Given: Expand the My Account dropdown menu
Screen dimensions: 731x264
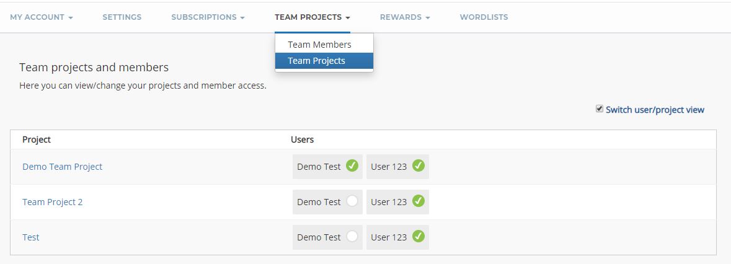Looking at the screenshot, I should [42, 17].
